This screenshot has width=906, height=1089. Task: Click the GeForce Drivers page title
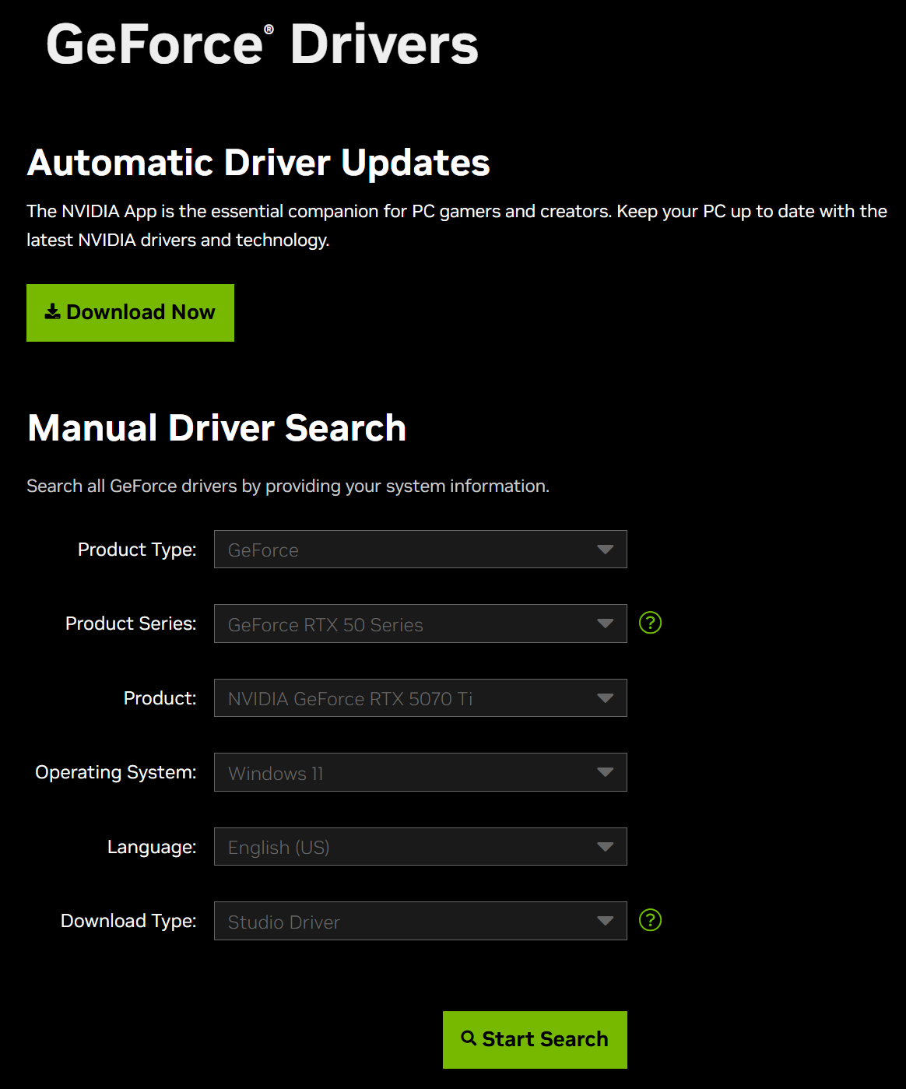(262, 44)
